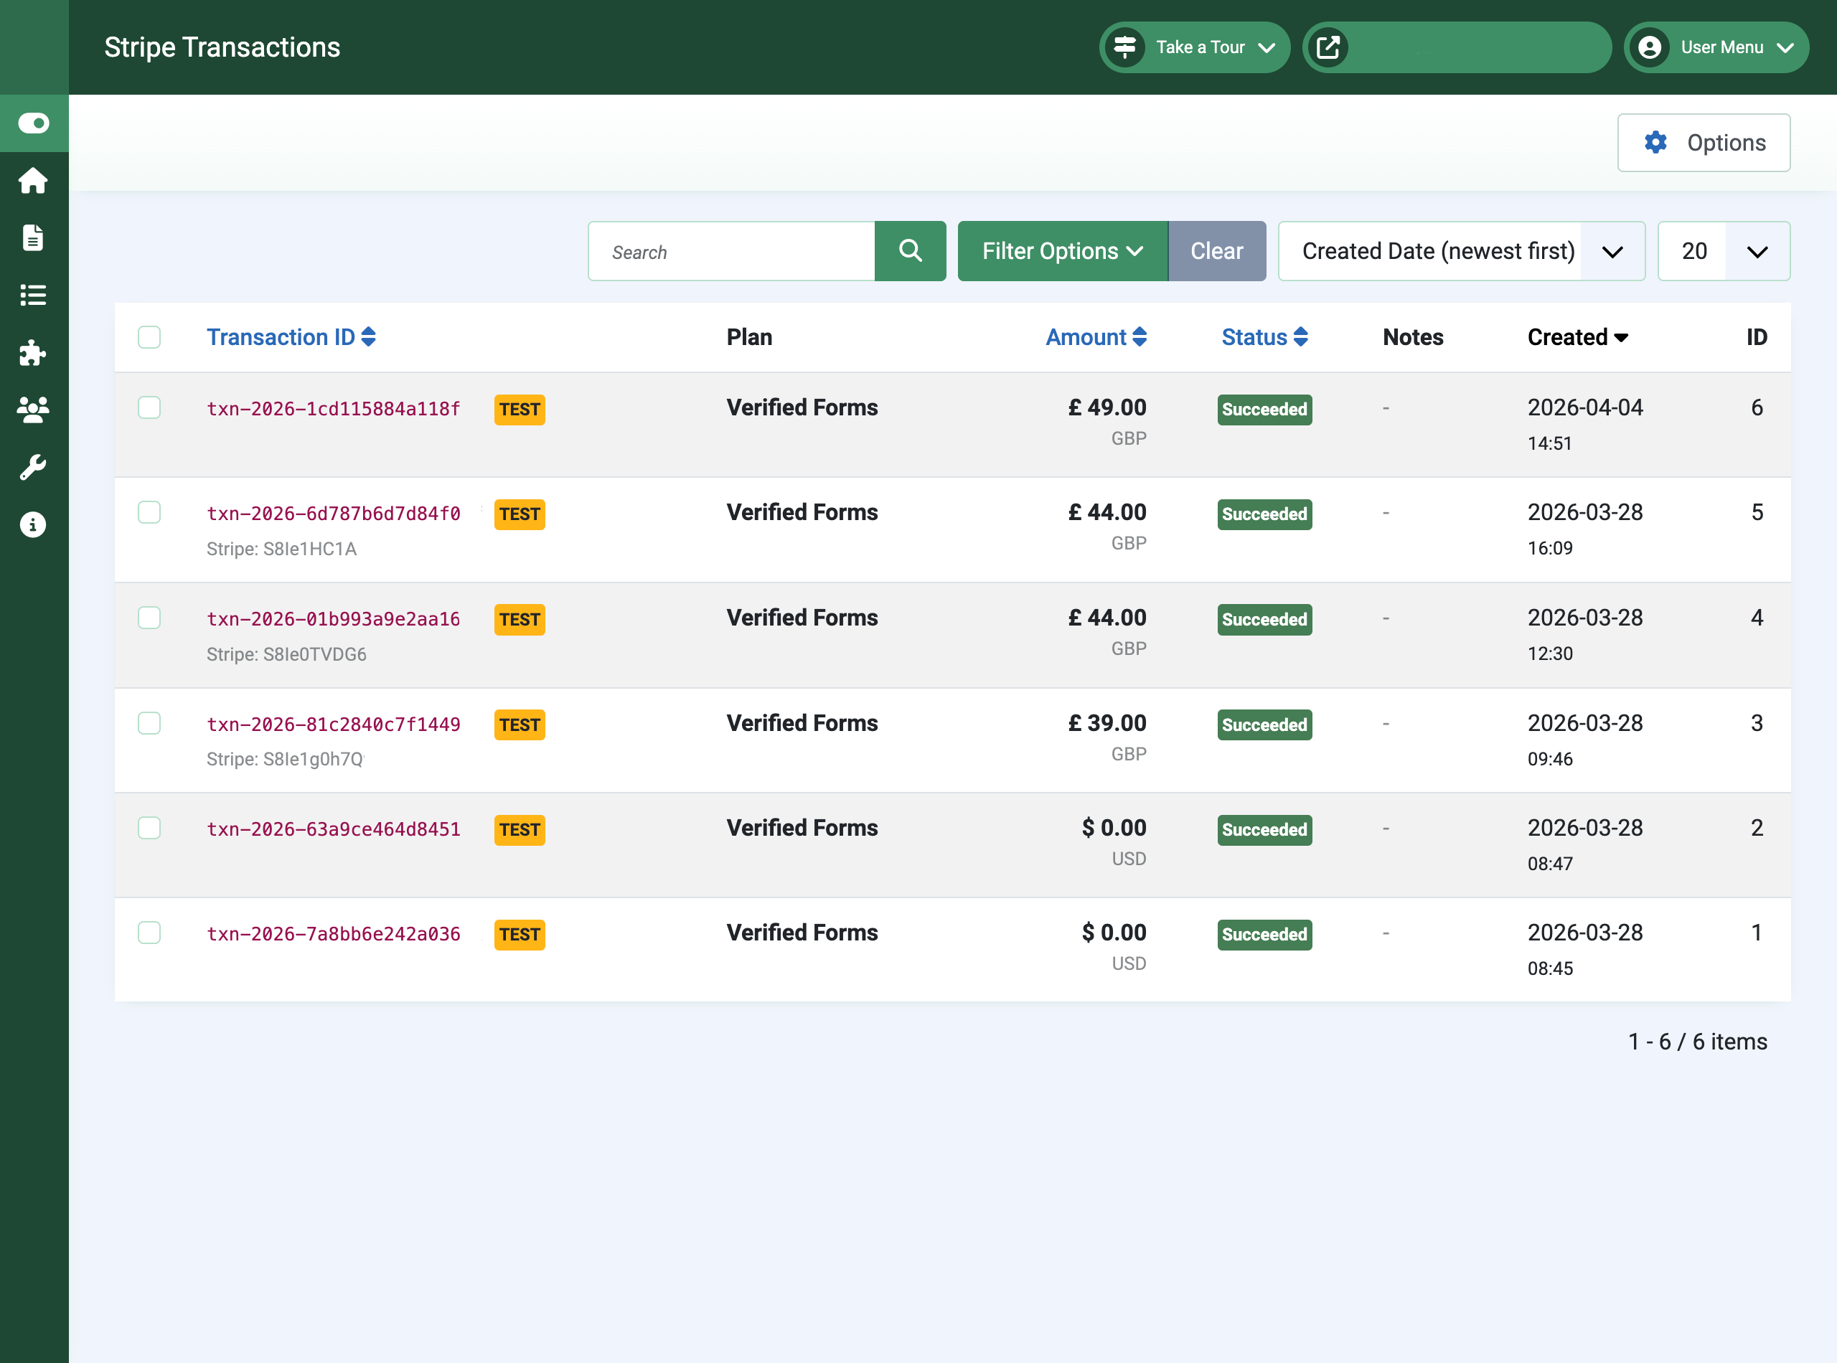This screenshot has width=1837, height=1363.
Task: Open the Options settings panel
Action: [1704, 142]
